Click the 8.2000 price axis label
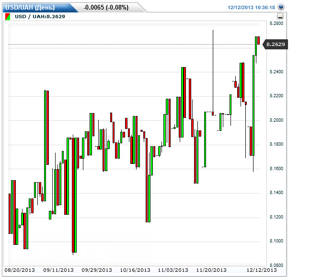 276,120
